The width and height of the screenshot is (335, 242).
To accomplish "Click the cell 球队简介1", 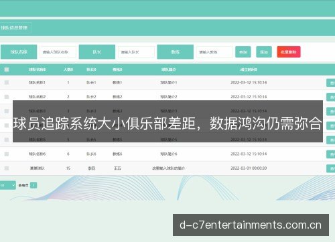I will click(x=169, y=82).
